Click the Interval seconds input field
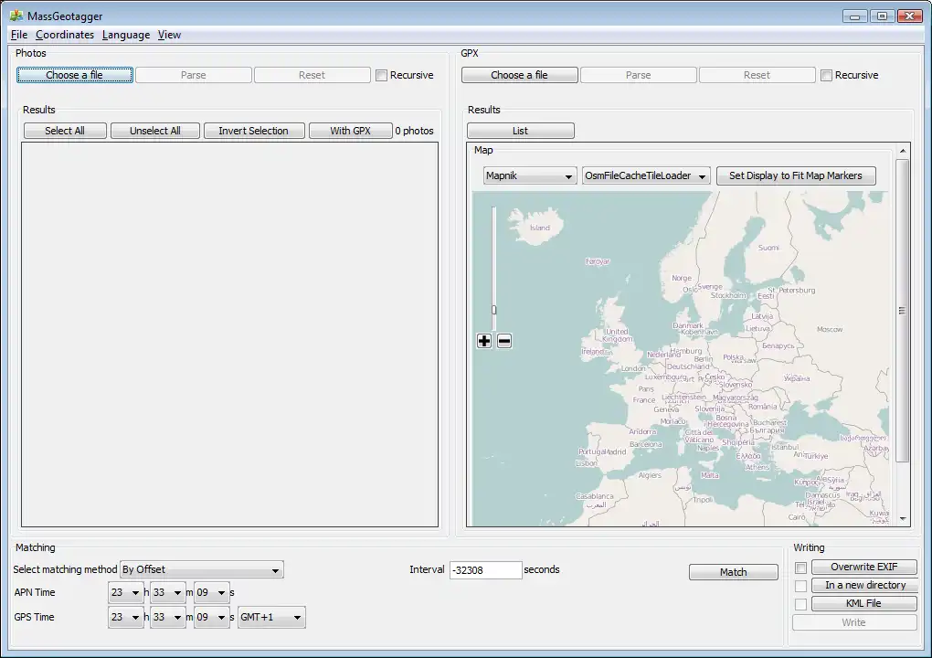Screen dimensions: 932x658 pyautogui.click(x=485, y=569)
